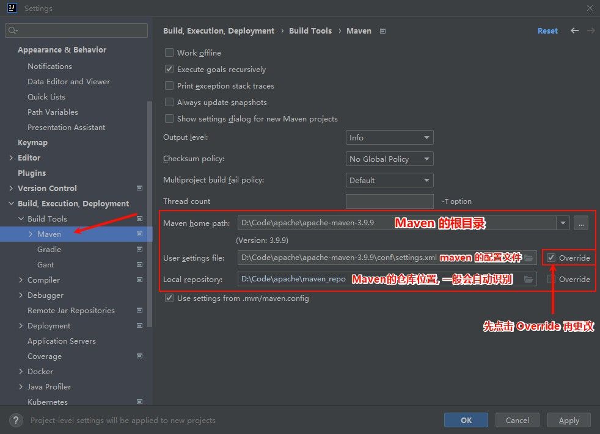Click the back arrow next to Reset
600x434 pixels.
pyautogui.click(x=574, y=31)
